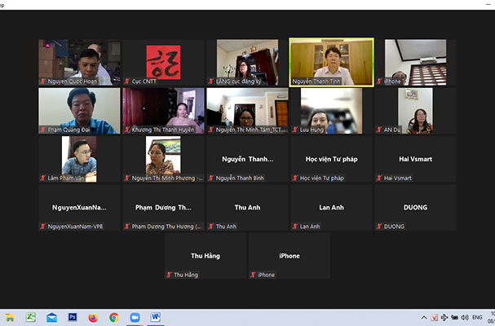This screenshot has height=326, width=495.
Task: Select Nguyen Thanh Tinh's highlighted video tile
Action: click(x=331, y=62)
